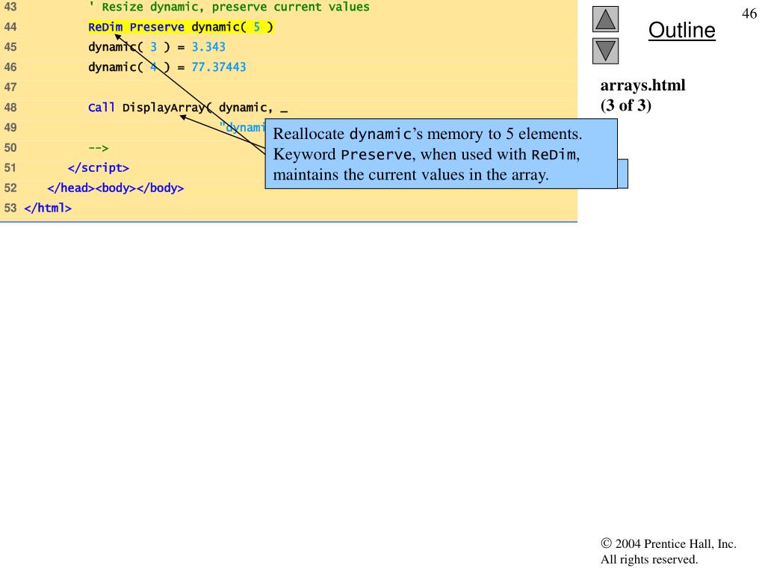The width and height of the screenshot is (765, 574).
Task: Click the '-->' comment end on line 50
Action: (99, 148)
